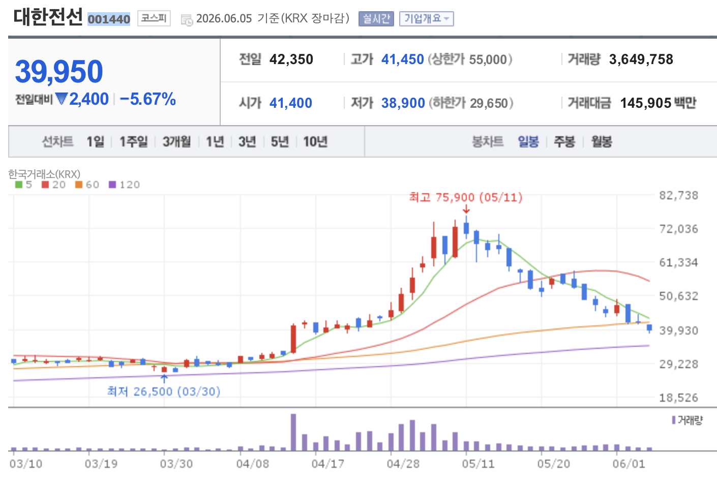This screenshot has width=717, height=481.
Task: Click the date-reference clock icon beside 2026.06.05
Action: pos(187,20)
